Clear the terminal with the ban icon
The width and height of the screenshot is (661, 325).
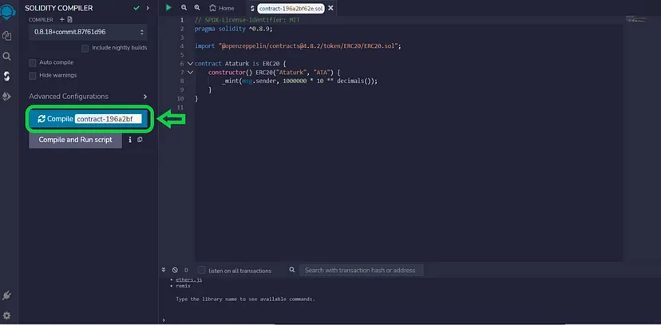pyautogui.click(x=175, y=271)
